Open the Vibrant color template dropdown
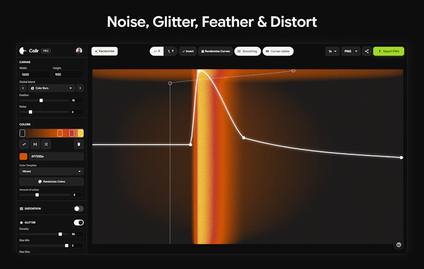This screenshot has height=269, width=424. [x=51, y=171]
